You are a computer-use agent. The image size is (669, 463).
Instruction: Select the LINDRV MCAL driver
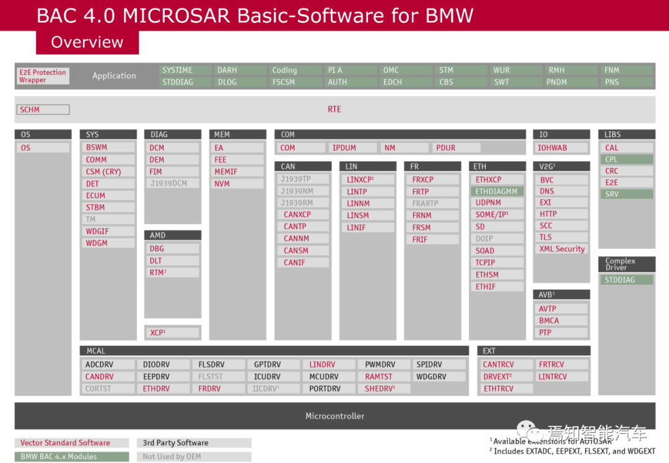[x=330, y=365]
